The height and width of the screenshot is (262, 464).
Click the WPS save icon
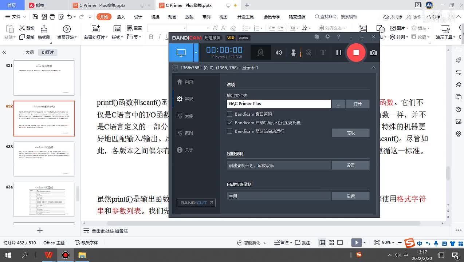click(x=35, y=17)
